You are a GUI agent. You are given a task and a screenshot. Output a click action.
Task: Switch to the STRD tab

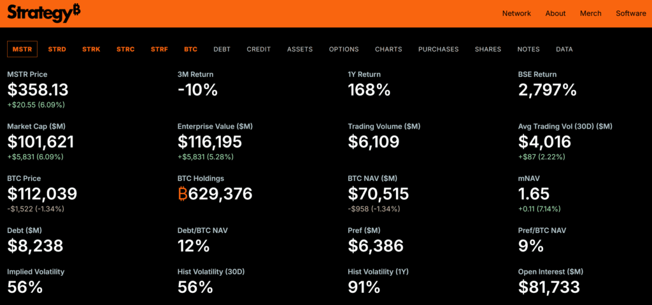[57, 49]
